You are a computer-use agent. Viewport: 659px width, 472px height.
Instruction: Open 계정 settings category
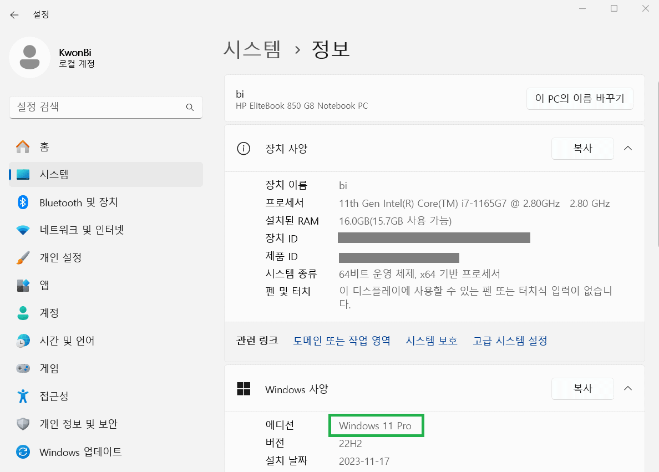coord(106,313)
